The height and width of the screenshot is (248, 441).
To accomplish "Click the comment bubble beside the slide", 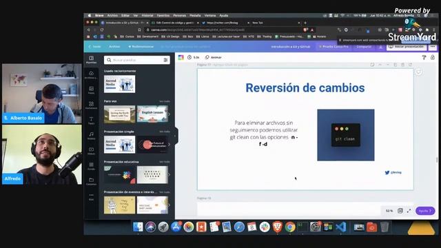I will 418,72.
